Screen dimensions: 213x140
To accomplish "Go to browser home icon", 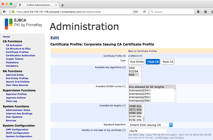I will (x=205, y=12).
